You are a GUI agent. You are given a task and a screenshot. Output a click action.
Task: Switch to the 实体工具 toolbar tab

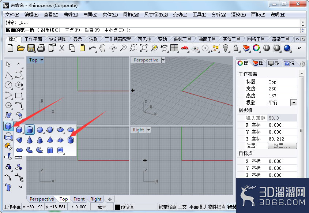click(x=231, y=39)
